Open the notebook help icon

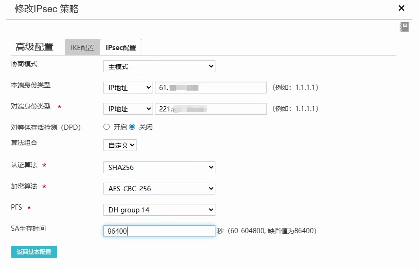(x=404, y=27)
